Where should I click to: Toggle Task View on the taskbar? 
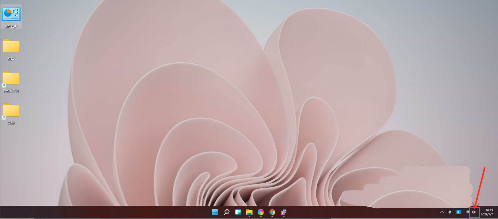[x=237, y=212]
